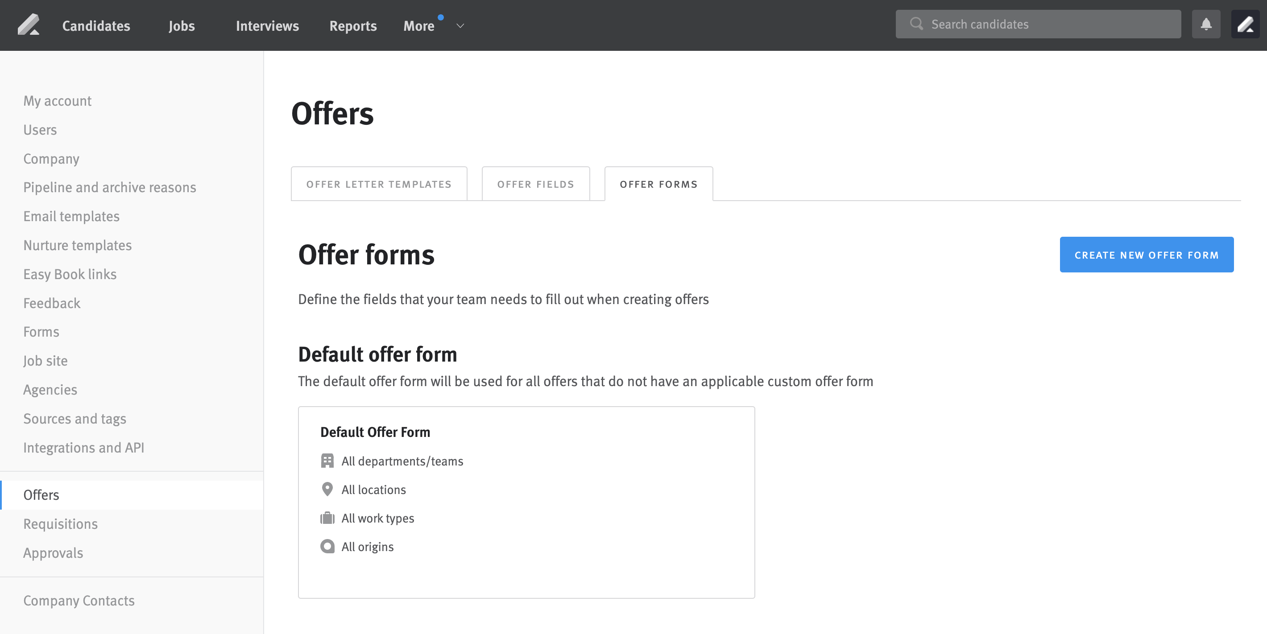Switch to the Offer Letter Templates tab
This screenshot has width=1267, height=634.
[379, 184]
